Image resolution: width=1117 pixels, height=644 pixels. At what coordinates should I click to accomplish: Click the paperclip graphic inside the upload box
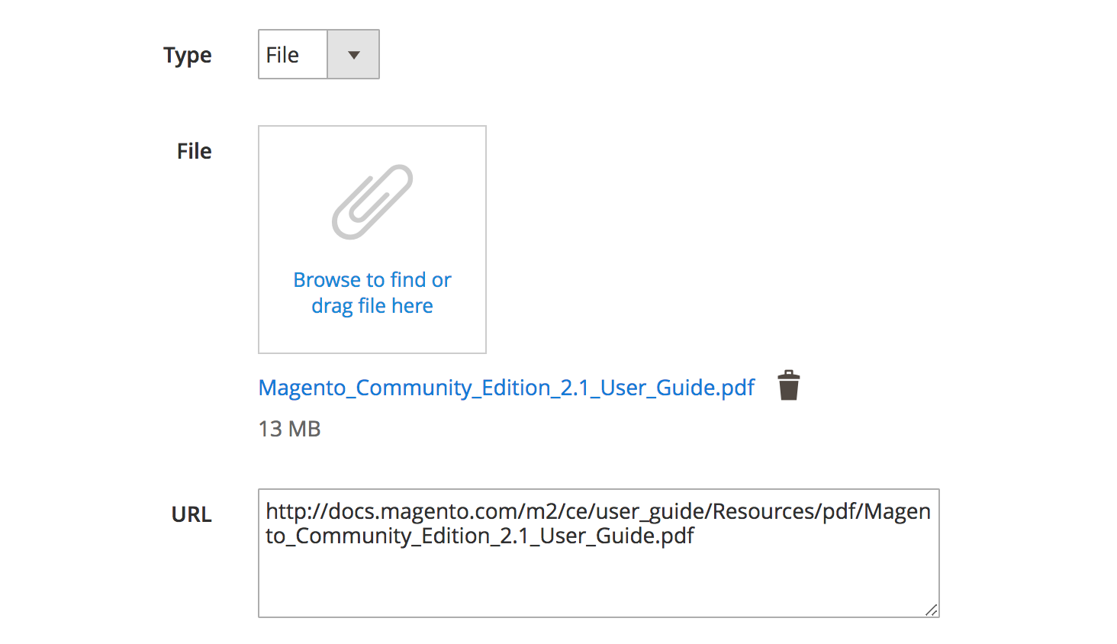click(372, 201)
